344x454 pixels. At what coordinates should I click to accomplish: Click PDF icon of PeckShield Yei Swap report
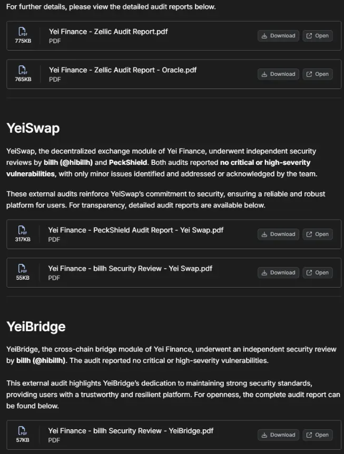pos(23,230)
